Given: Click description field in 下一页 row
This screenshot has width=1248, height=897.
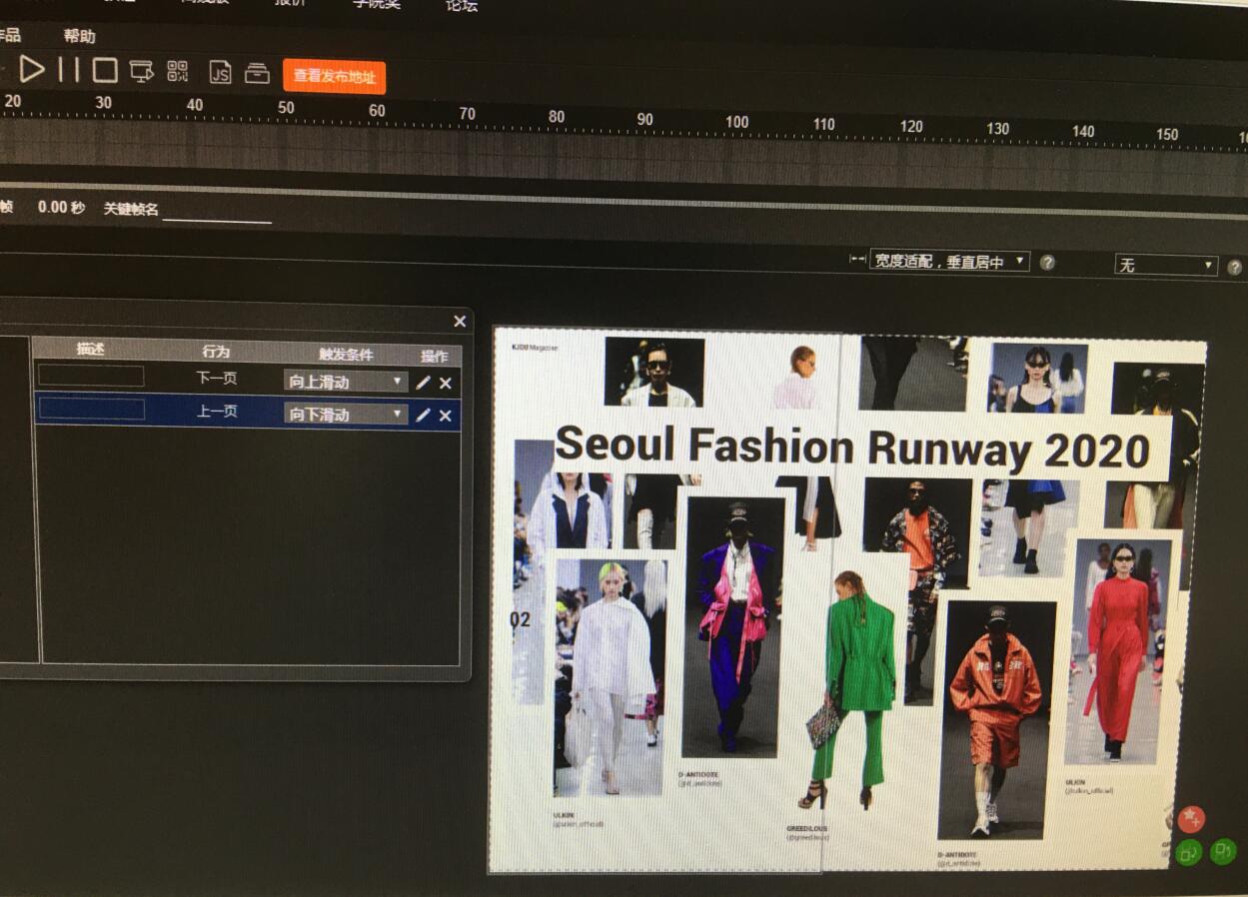Looking at the screenshot, I should (x=91, y=377).
